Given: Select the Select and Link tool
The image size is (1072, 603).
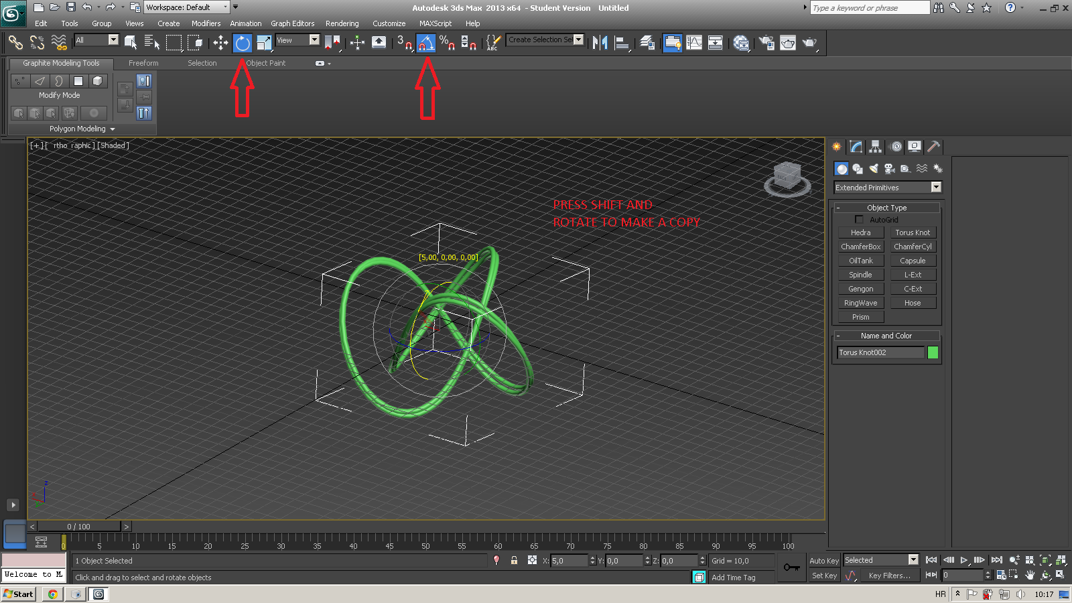Looking at the screenshot, I should (15, 43).
